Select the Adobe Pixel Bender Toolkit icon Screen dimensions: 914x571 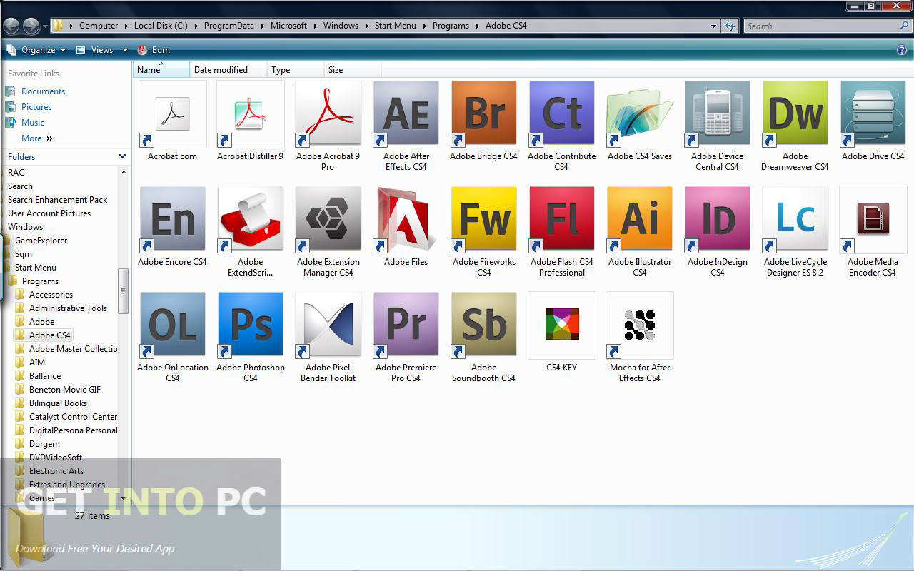pos(328,325)
